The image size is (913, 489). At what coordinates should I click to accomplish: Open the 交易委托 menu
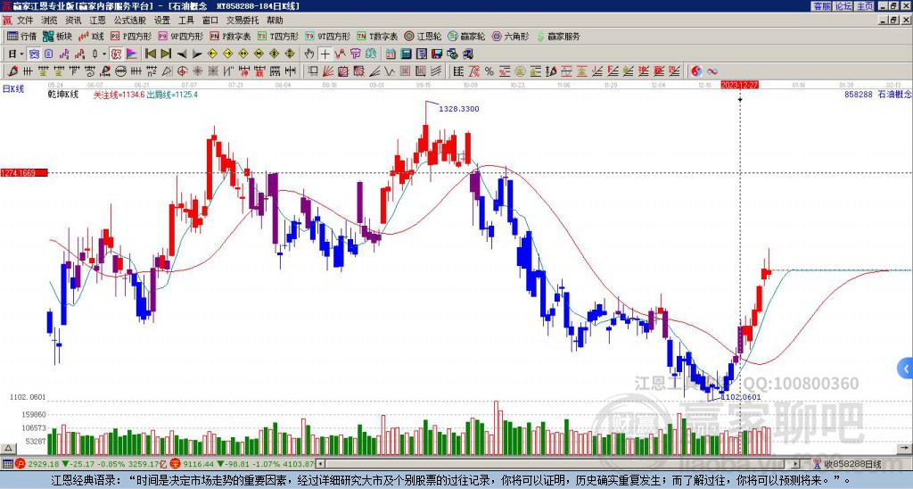[243, 21]
